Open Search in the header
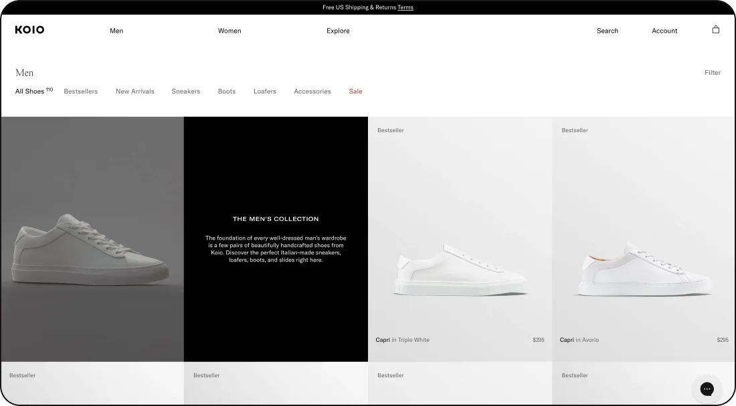The image size is (736, 406). pos(608,31)
